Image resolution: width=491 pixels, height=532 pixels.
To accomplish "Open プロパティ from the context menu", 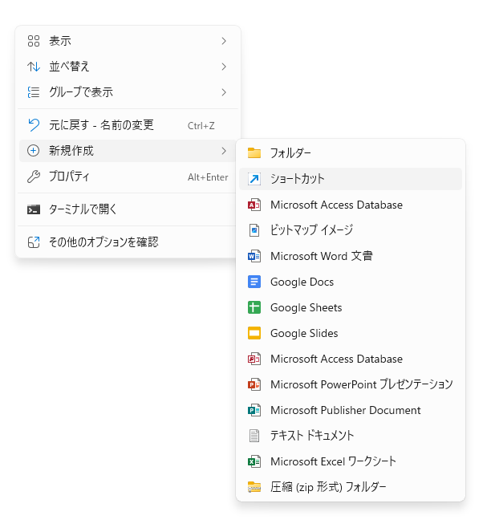I will coord(70,177).
